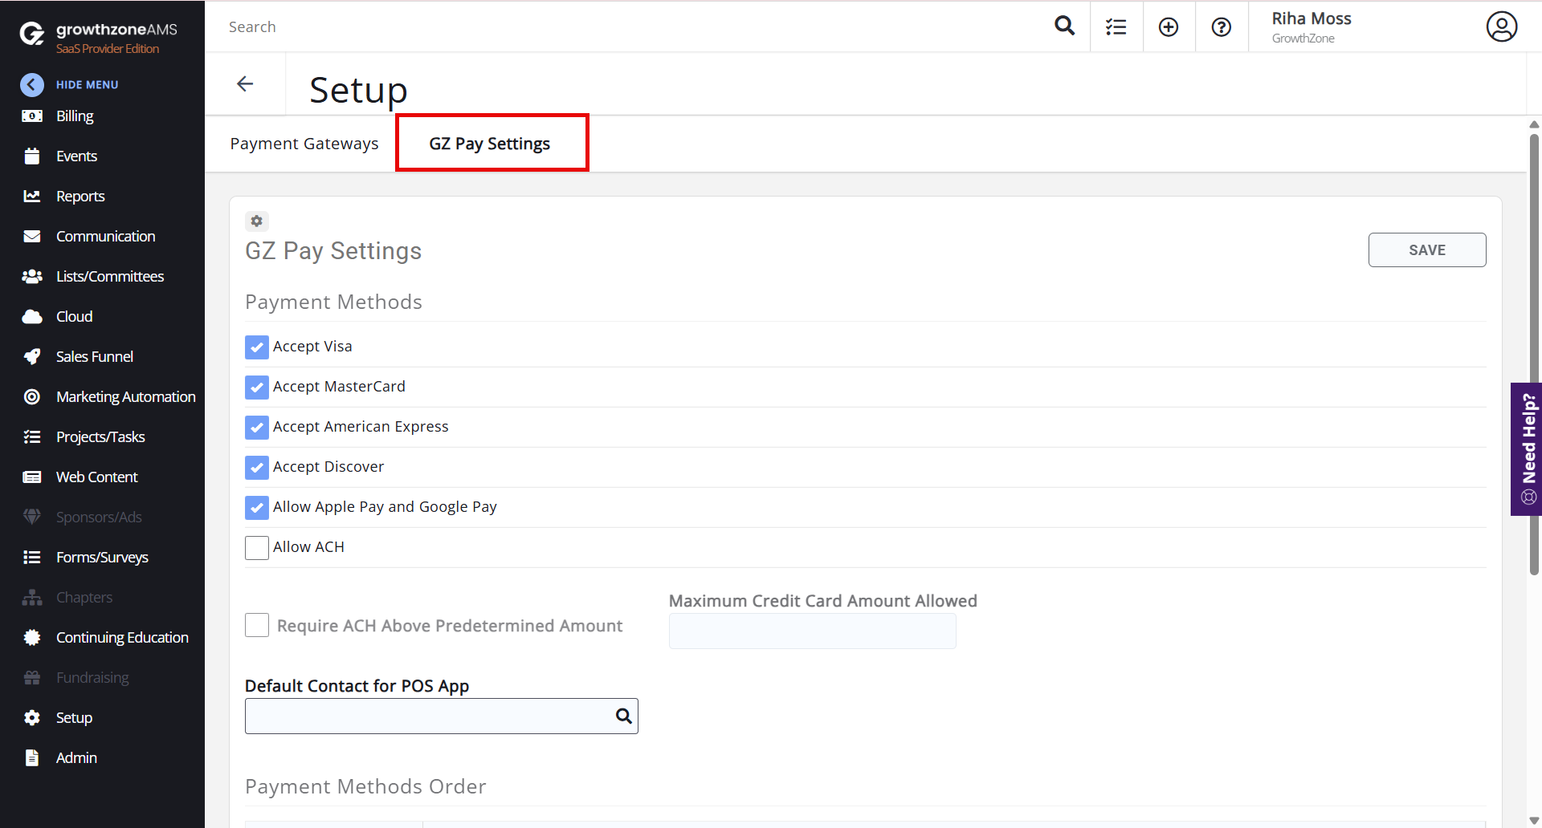Open Reports from the sidebar menu
Viewport: 1542px width, 828px height.
coord(80,197)
